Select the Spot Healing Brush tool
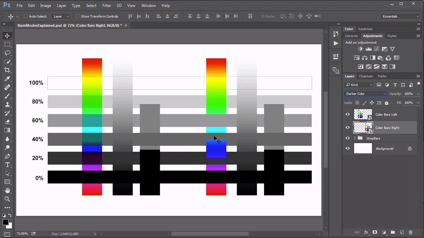Viewport: 424px width, 238px height. coord(7,87)
